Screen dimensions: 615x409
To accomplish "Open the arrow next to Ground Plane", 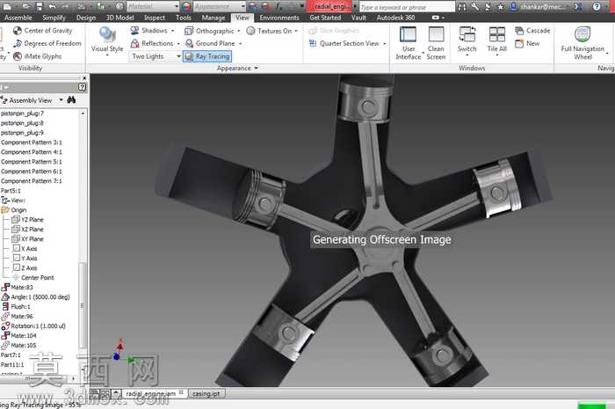I will pyautogui.click(x=241, y=44).
